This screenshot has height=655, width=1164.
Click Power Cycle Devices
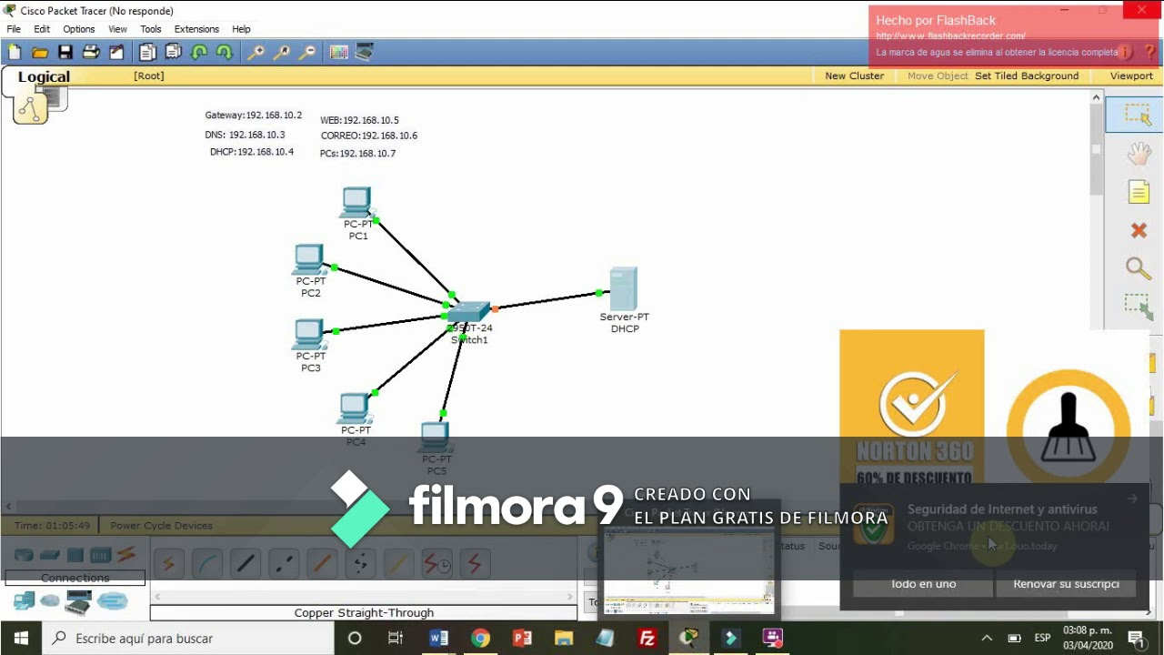pos(162,525)
